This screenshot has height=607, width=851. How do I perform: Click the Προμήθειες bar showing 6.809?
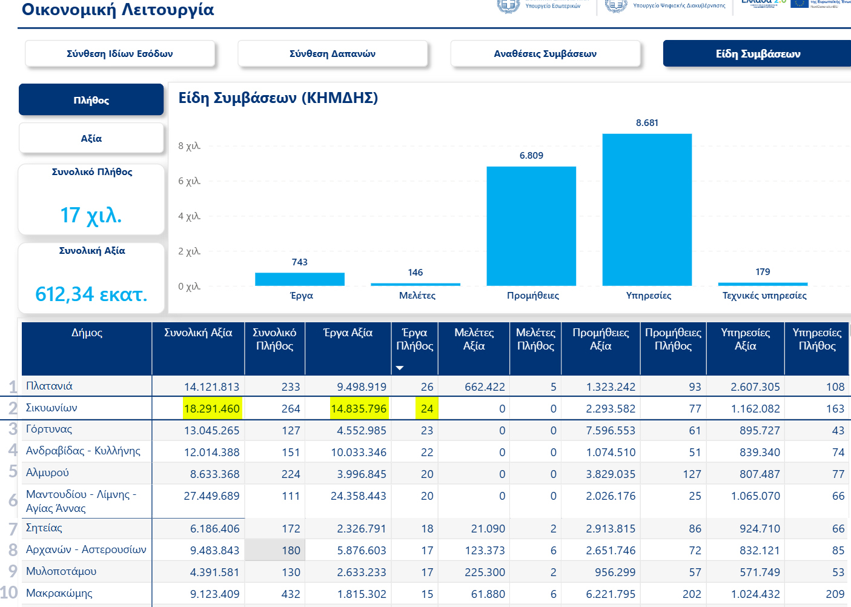click(531, 225)
